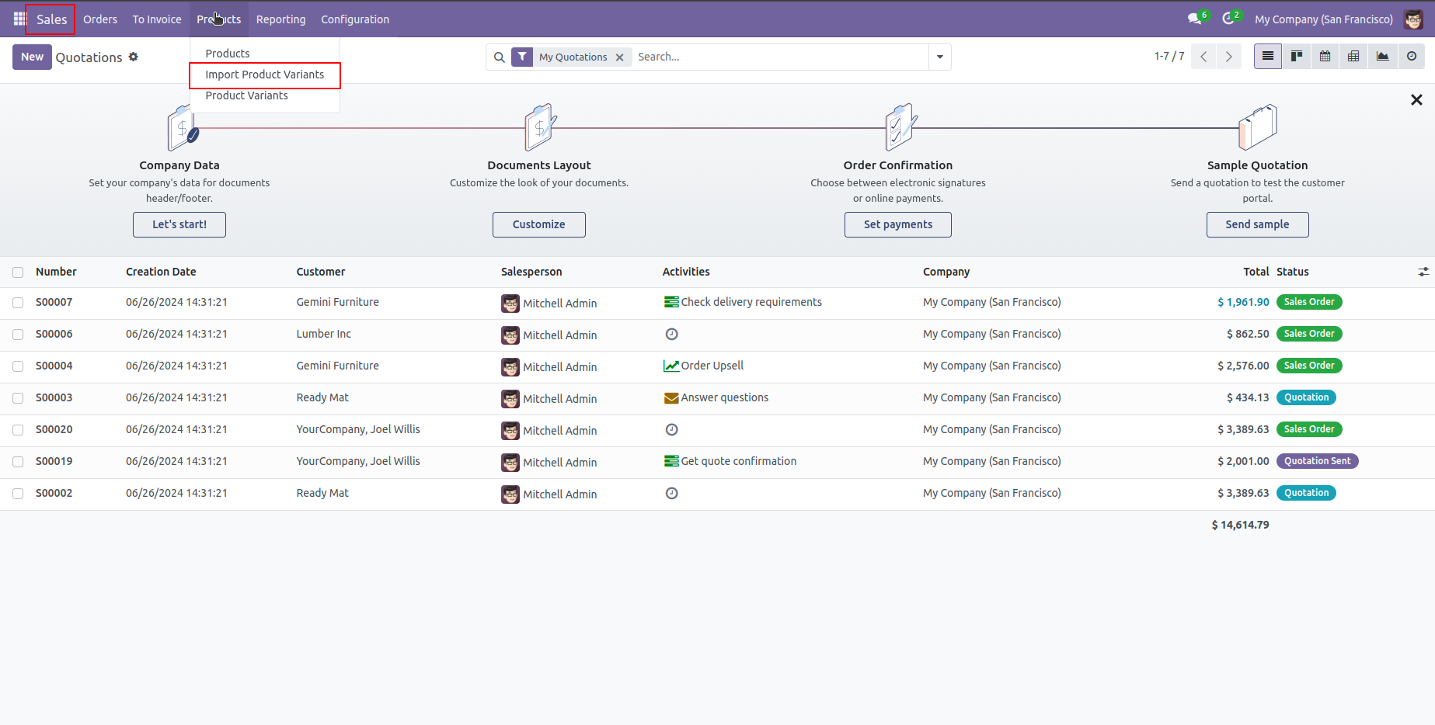1435x725 pixels.
Task: Open the Activity view
Action: [x=1412, y=56]
